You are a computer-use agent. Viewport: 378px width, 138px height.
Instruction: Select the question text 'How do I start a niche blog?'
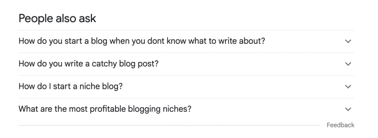point(71,86)
